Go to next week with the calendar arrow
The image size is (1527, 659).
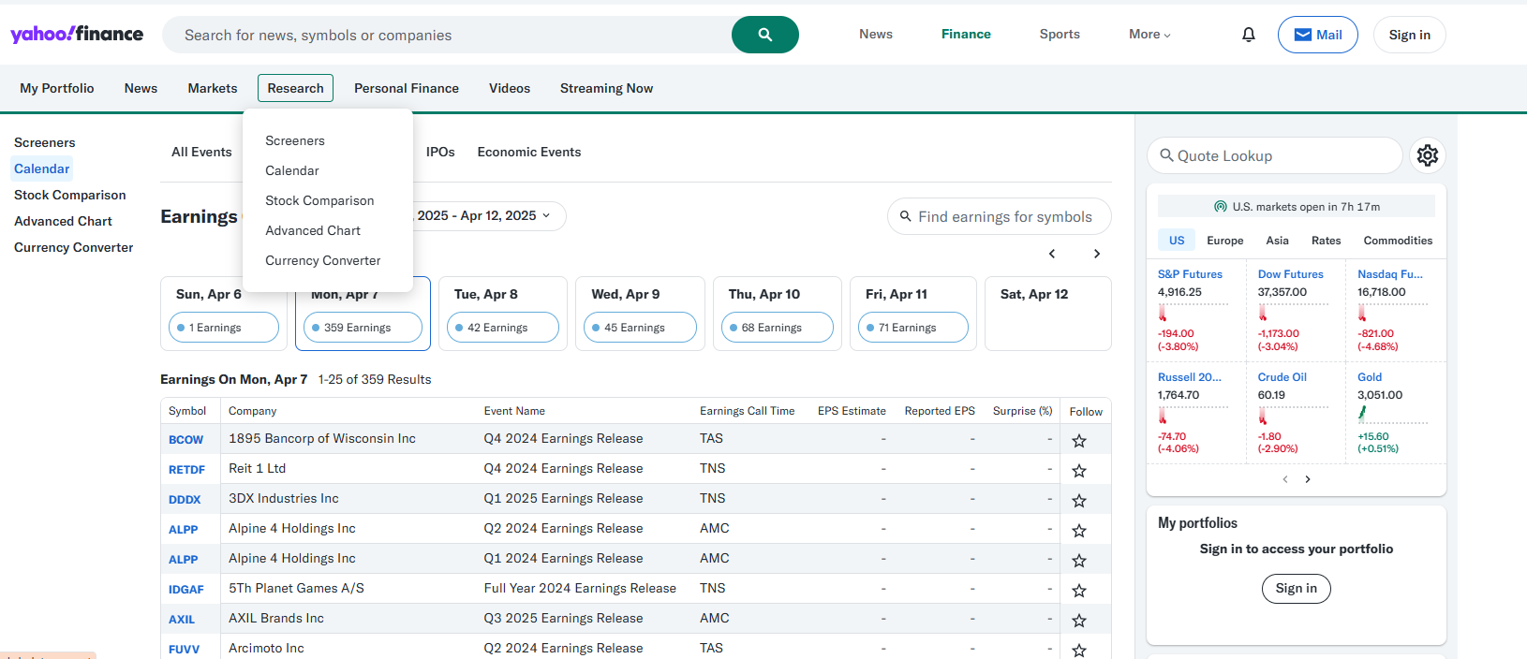pyautogui.click(x=1097, y=254)
